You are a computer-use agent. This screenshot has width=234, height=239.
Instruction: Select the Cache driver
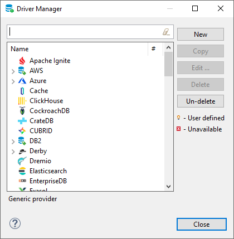pos(39,91)
